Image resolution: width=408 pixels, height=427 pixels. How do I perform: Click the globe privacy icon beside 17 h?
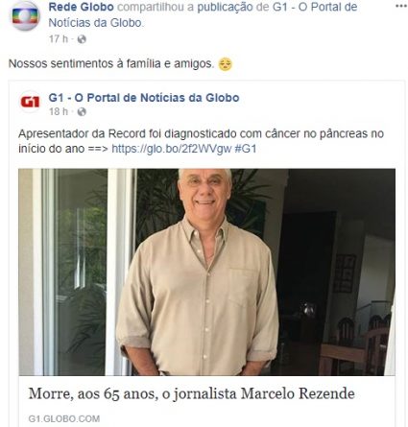82,39
